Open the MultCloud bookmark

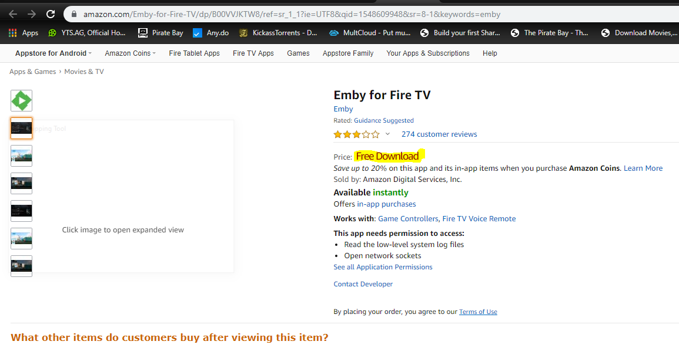tap(370, 33)
